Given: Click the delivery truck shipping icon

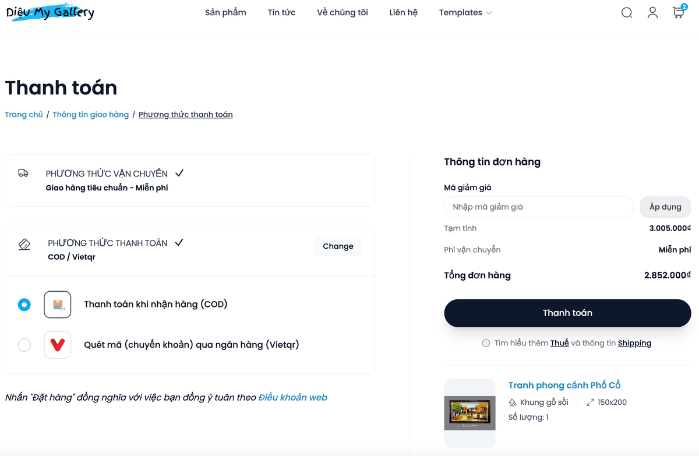Looking at the screenshot, I should (23, 173).
